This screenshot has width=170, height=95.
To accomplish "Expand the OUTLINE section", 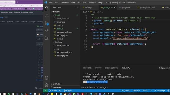I will [x=65, y=84].
